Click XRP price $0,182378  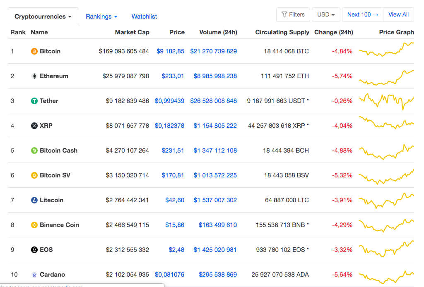coord(169,126)
